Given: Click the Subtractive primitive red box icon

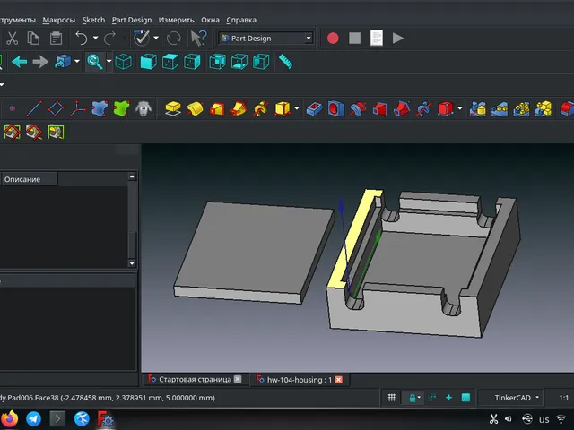Looking at the screenshot, I should click(x=446, y=108).
